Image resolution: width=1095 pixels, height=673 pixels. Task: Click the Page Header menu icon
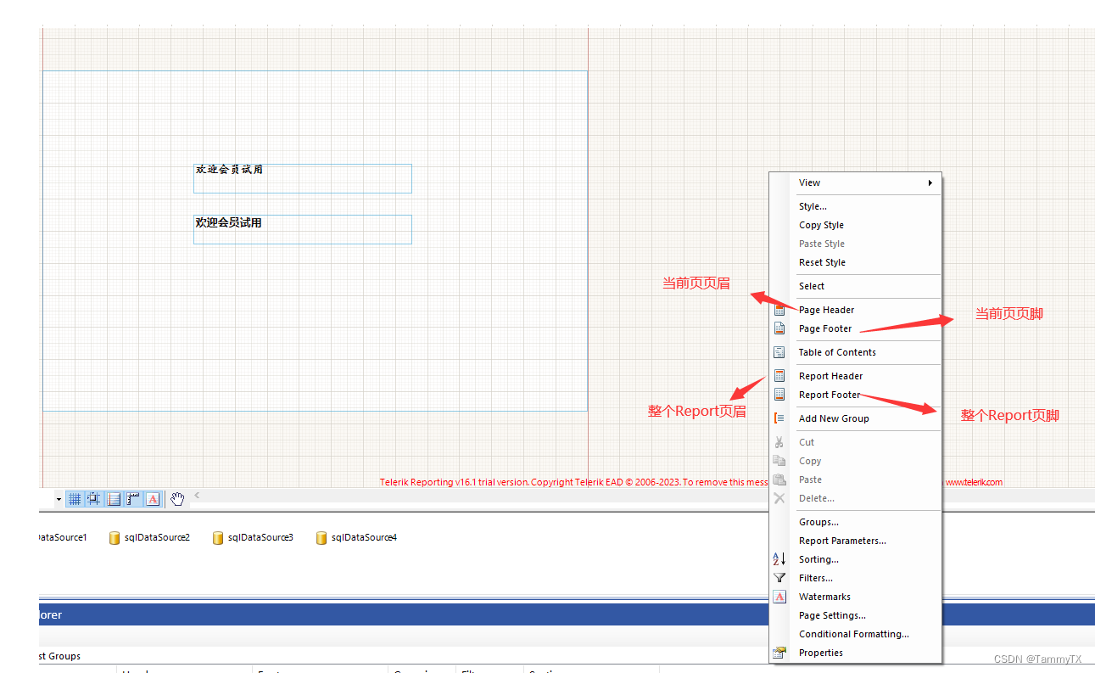pyautogui.click(x=779, y=310)
